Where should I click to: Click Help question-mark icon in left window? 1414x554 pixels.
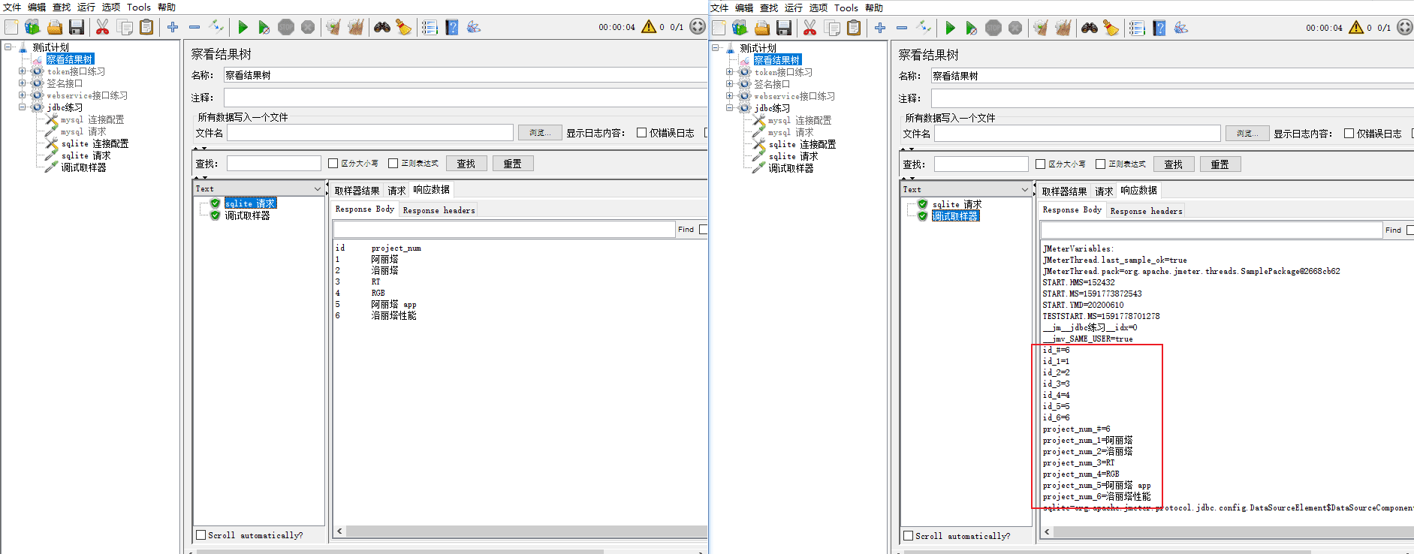(452, 27)
